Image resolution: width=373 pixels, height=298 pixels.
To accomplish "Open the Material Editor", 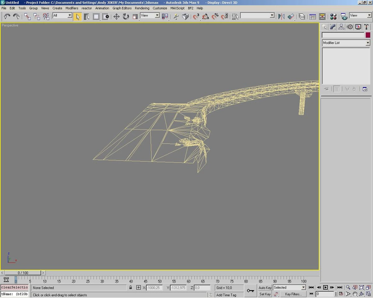I will point(333,16).
